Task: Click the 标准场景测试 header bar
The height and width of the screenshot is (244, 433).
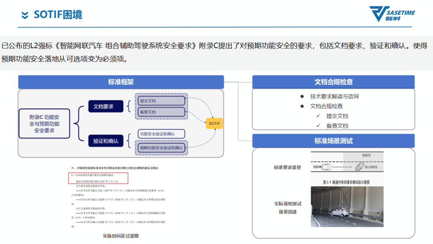Action: pos(333,141)
